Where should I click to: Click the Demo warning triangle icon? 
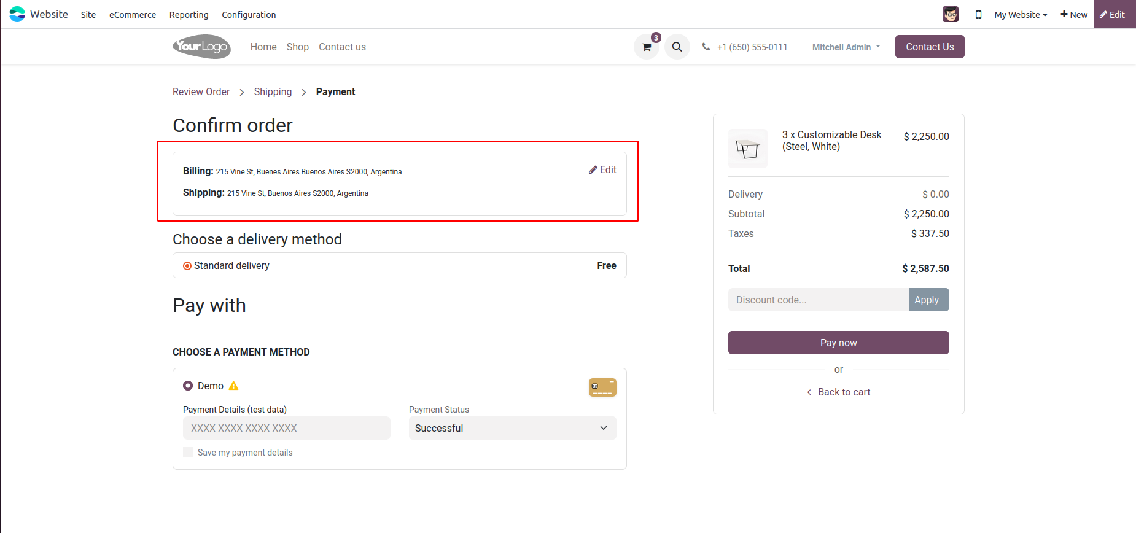[233, 386]
